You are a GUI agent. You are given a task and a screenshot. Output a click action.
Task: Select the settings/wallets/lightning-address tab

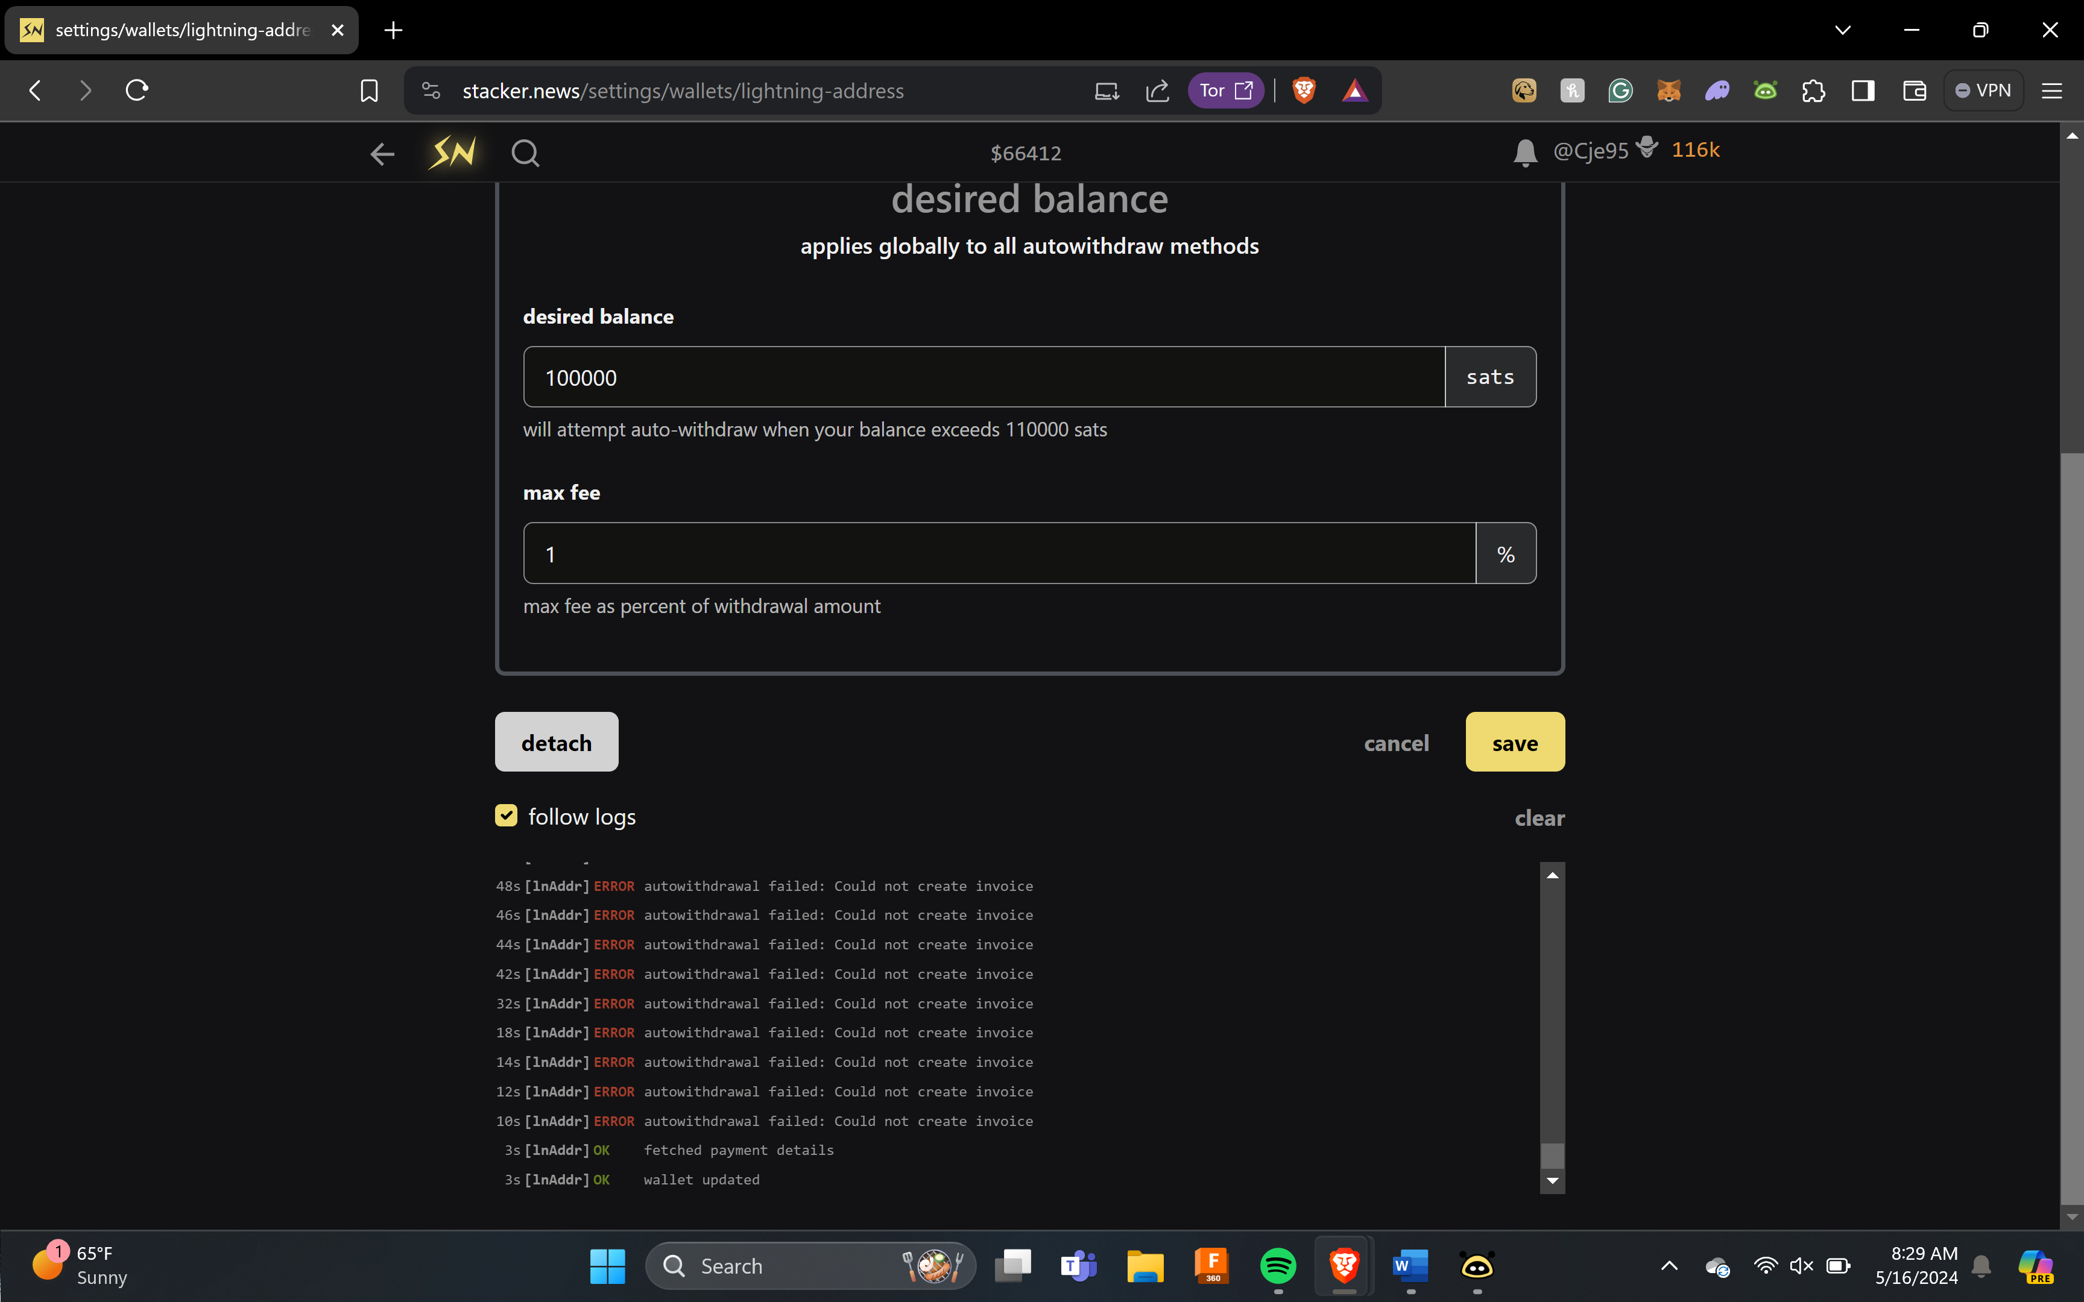point(182,30)
